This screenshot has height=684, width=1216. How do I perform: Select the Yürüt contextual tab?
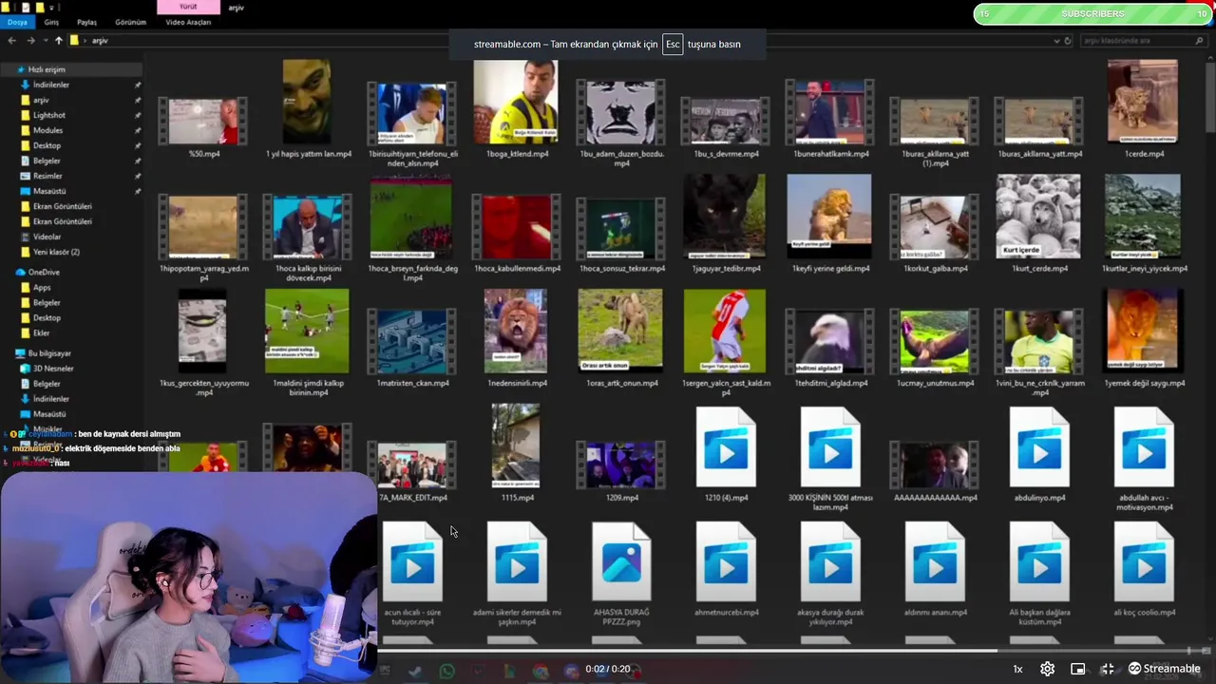point(188,8)
